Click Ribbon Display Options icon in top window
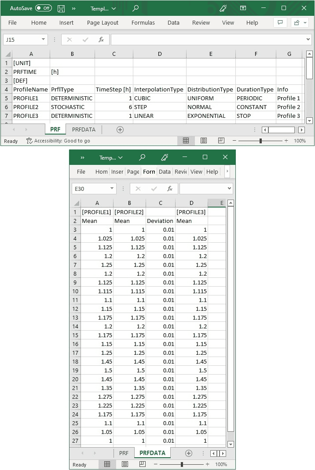 243,8
